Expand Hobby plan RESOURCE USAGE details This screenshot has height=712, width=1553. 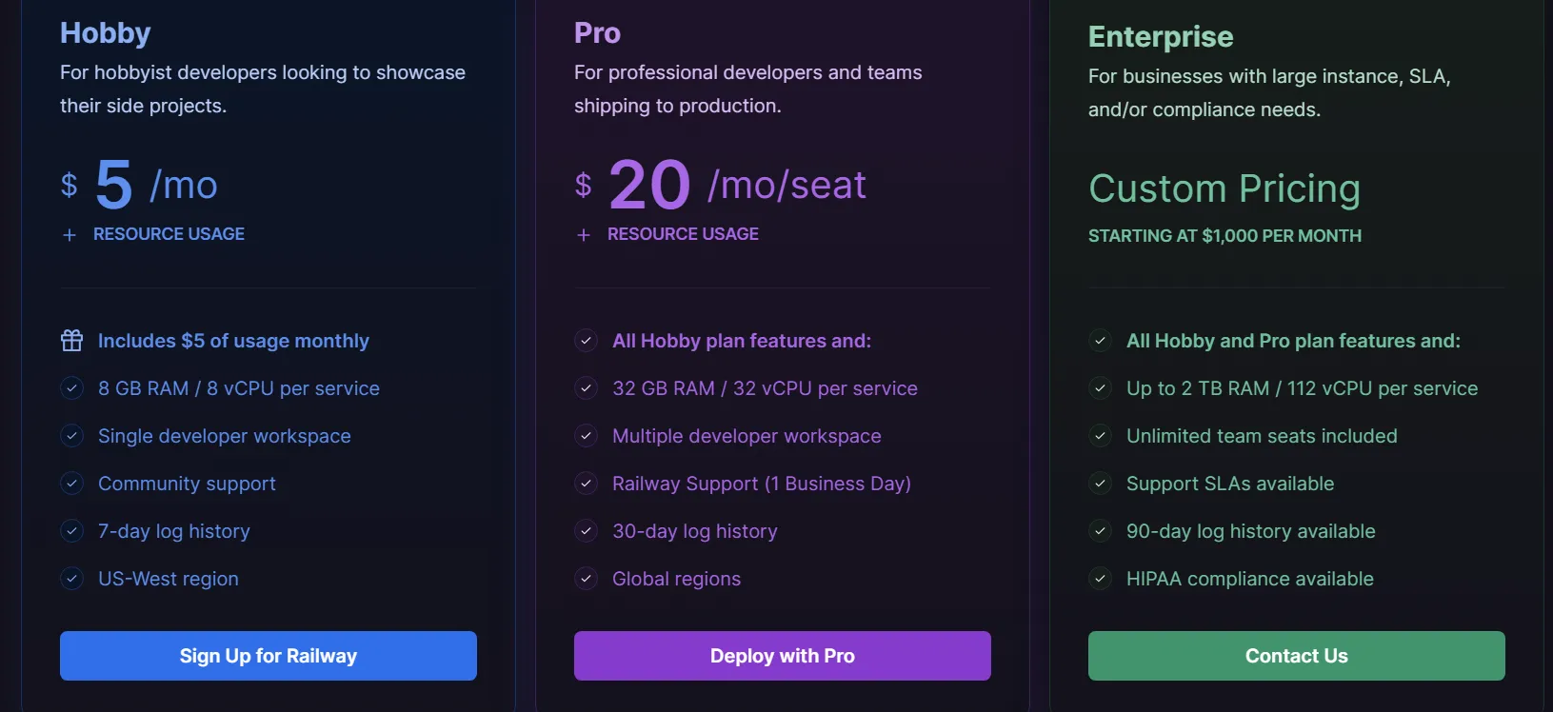169,233
